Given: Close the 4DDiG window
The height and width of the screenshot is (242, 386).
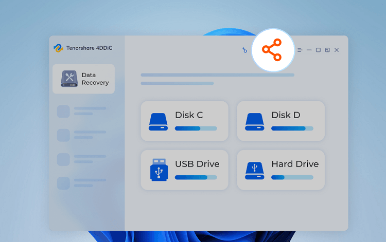Looking at the screenshot, I should tap(337, 50).
